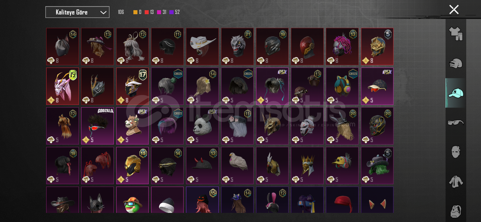Select the Godzilla spiky hair item

point(97,126)
